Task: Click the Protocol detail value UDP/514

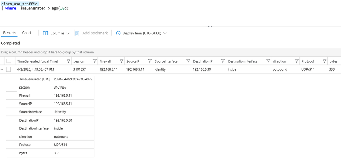Action: [x=60, y=145]
